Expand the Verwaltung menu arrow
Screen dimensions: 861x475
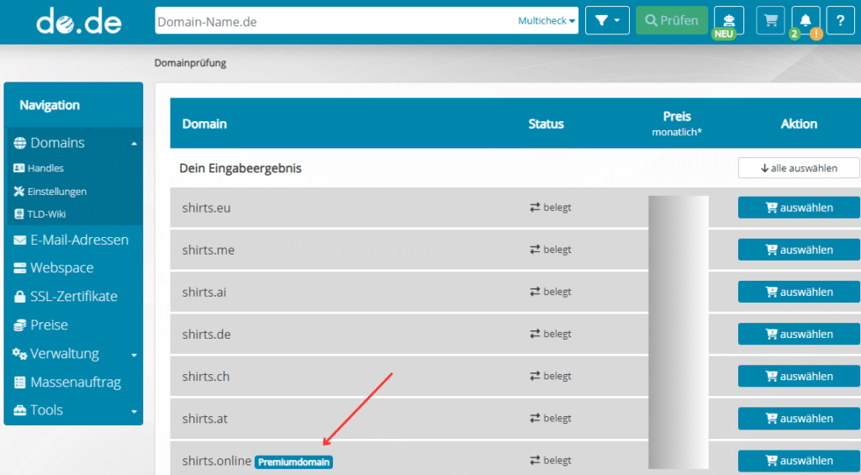tap(134, 356)
